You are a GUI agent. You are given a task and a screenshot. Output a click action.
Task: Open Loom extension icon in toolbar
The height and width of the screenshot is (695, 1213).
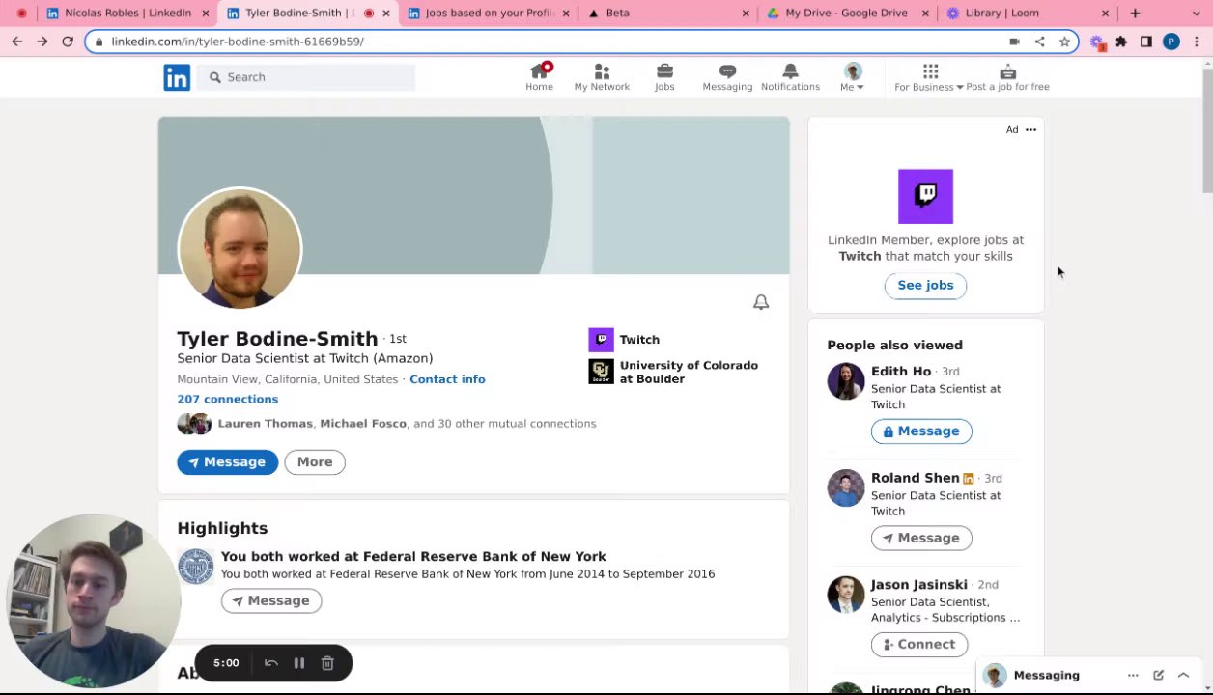(1097, 42)
